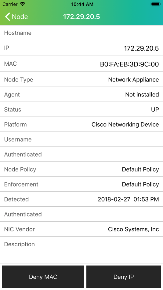Screen dimensions: 163x290
Task: Click the Deny MAC button
Action: tap(43, 277)
